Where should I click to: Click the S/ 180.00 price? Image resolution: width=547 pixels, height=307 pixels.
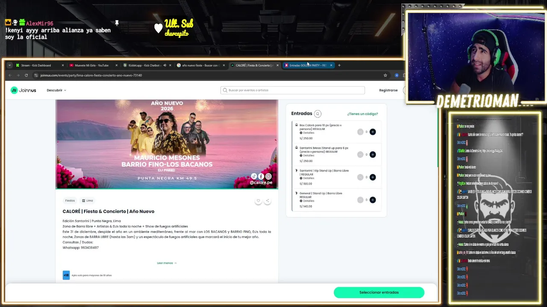pyautogui.click(x=306, y=184)
